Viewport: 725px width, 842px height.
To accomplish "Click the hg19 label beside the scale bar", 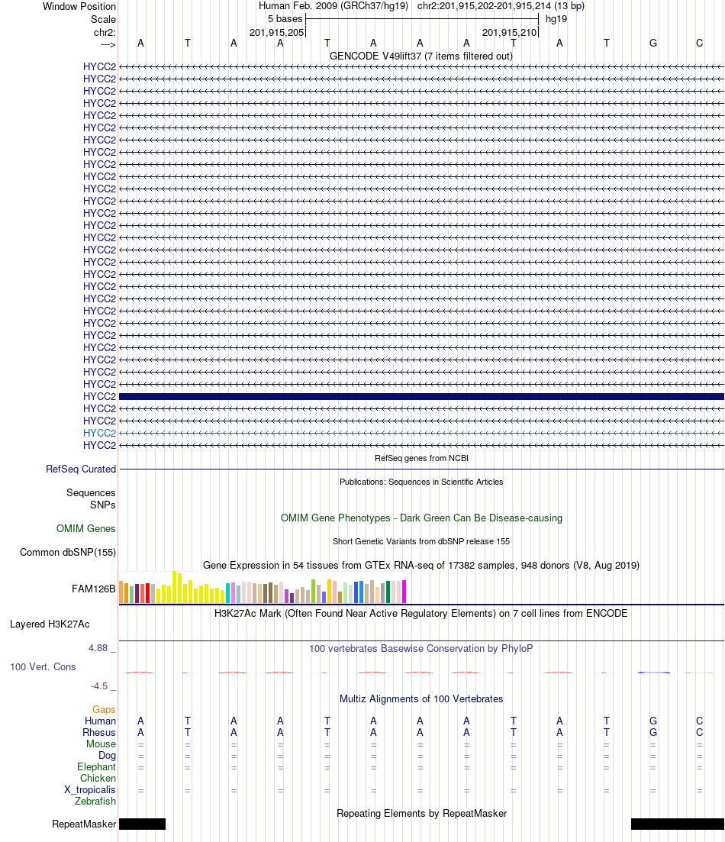I will 556,19.
